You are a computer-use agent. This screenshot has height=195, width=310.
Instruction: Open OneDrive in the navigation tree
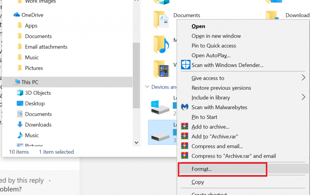(32, 15)
